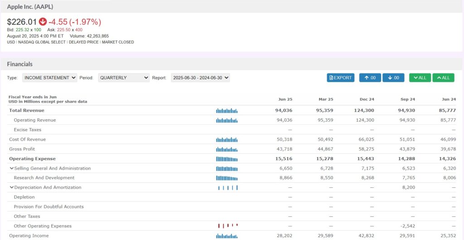Viewport: 464px width, 240px height.
Task: Expand all rows with the down-chevron ALL button
Action: [420, 78]
